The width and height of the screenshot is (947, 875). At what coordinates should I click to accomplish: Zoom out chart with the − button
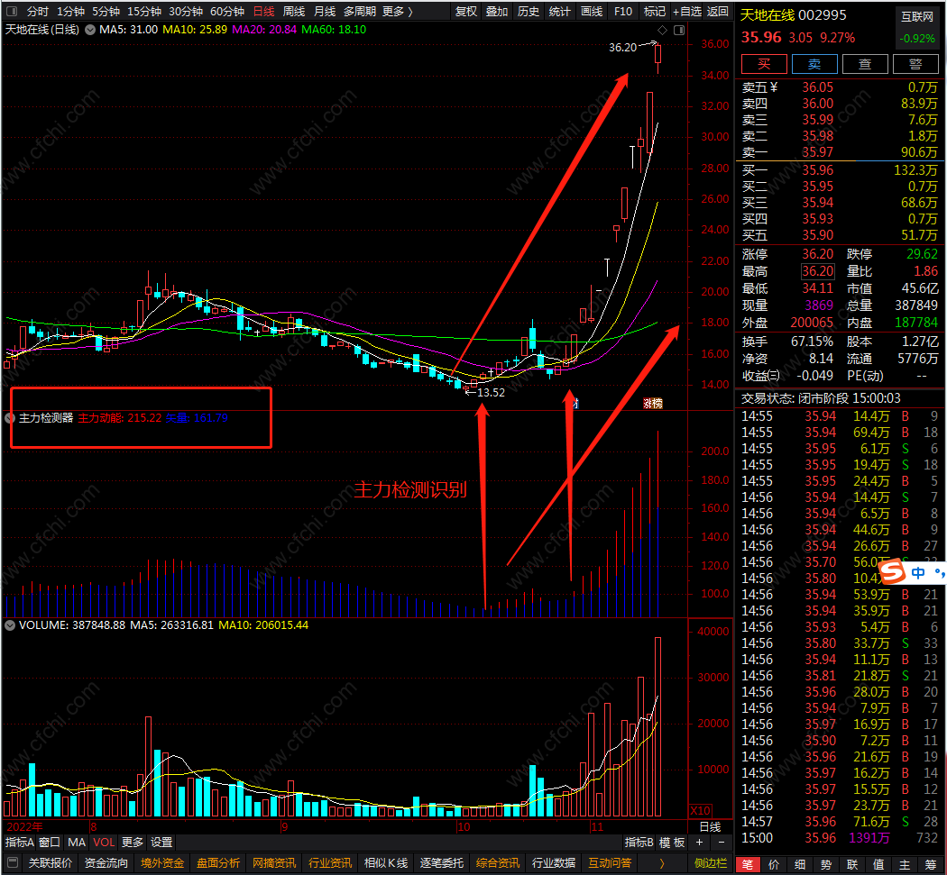[x=722, y=843]
